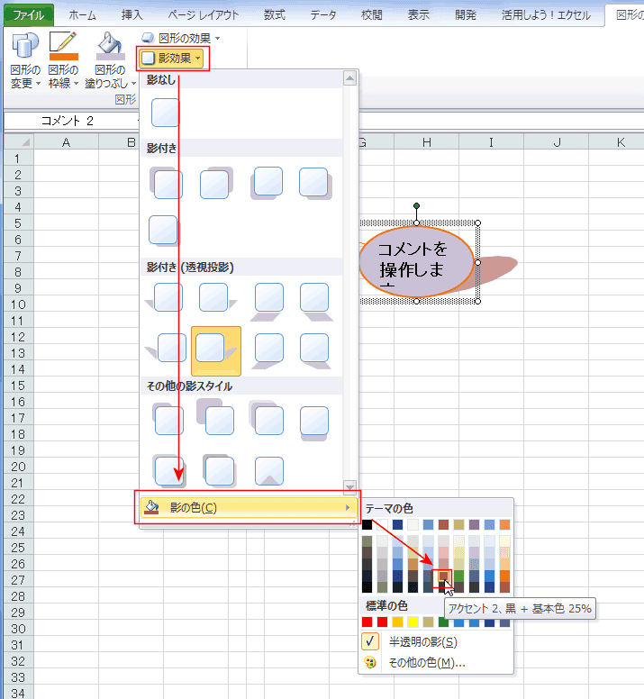The height and width of the screenshot is (699, 644).
Task: Select row 15 header
Action: [18, 386]
